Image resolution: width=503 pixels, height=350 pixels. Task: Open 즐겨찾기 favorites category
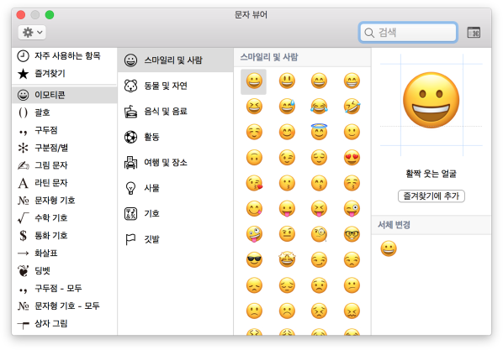click(64, 73)
